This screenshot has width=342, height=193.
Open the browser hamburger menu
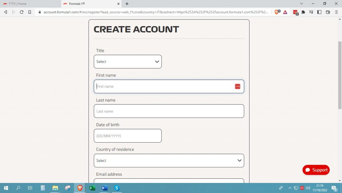click(x=337, y=12)
